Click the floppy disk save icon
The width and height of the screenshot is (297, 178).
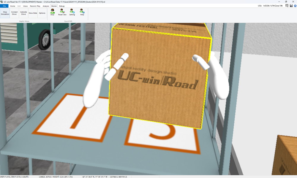coord(291,6)
